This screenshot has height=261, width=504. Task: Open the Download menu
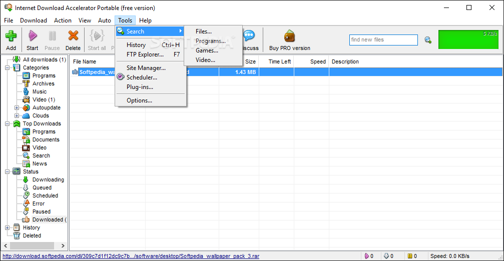click(34, 20)
